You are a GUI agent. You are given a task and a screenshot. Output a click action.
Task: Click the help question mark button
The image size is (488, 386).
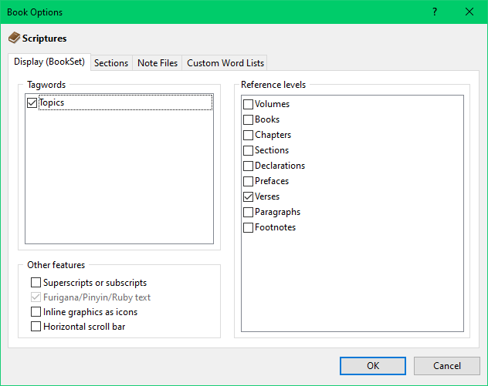435,12
